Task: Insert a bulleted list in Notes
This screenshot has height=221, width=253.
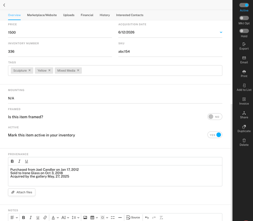Action: coord(113,218)
